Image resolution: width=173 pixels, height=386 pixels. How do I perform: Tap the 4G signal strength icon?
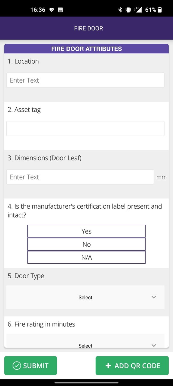pos(139,10)
